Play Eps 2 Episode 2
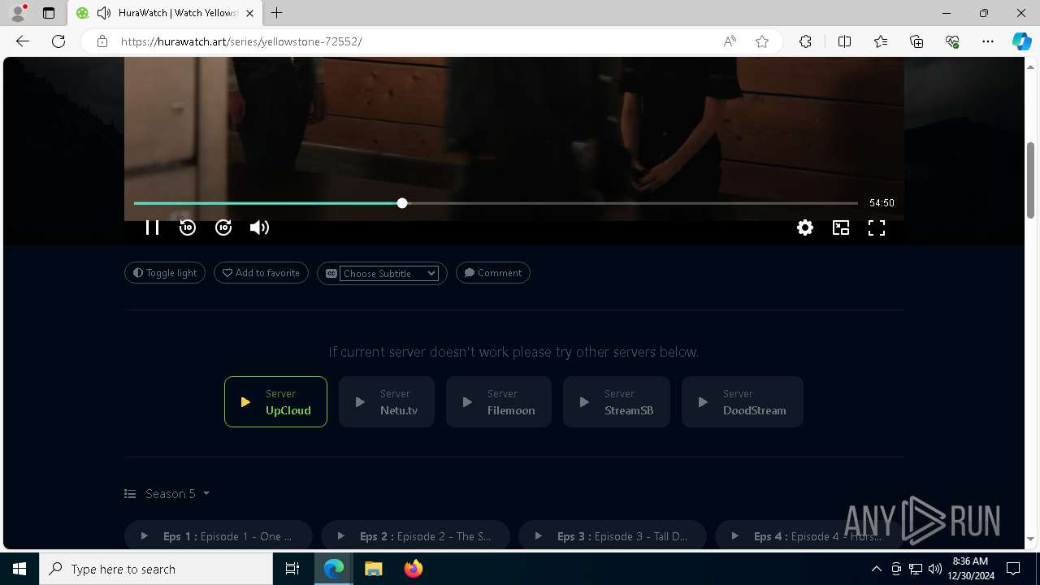Image resolution: width=1040 pixels, height=585 pixels. point(415,536)
